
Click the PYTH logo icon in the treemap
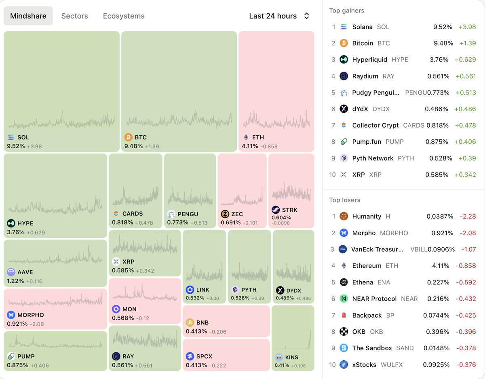235,290
